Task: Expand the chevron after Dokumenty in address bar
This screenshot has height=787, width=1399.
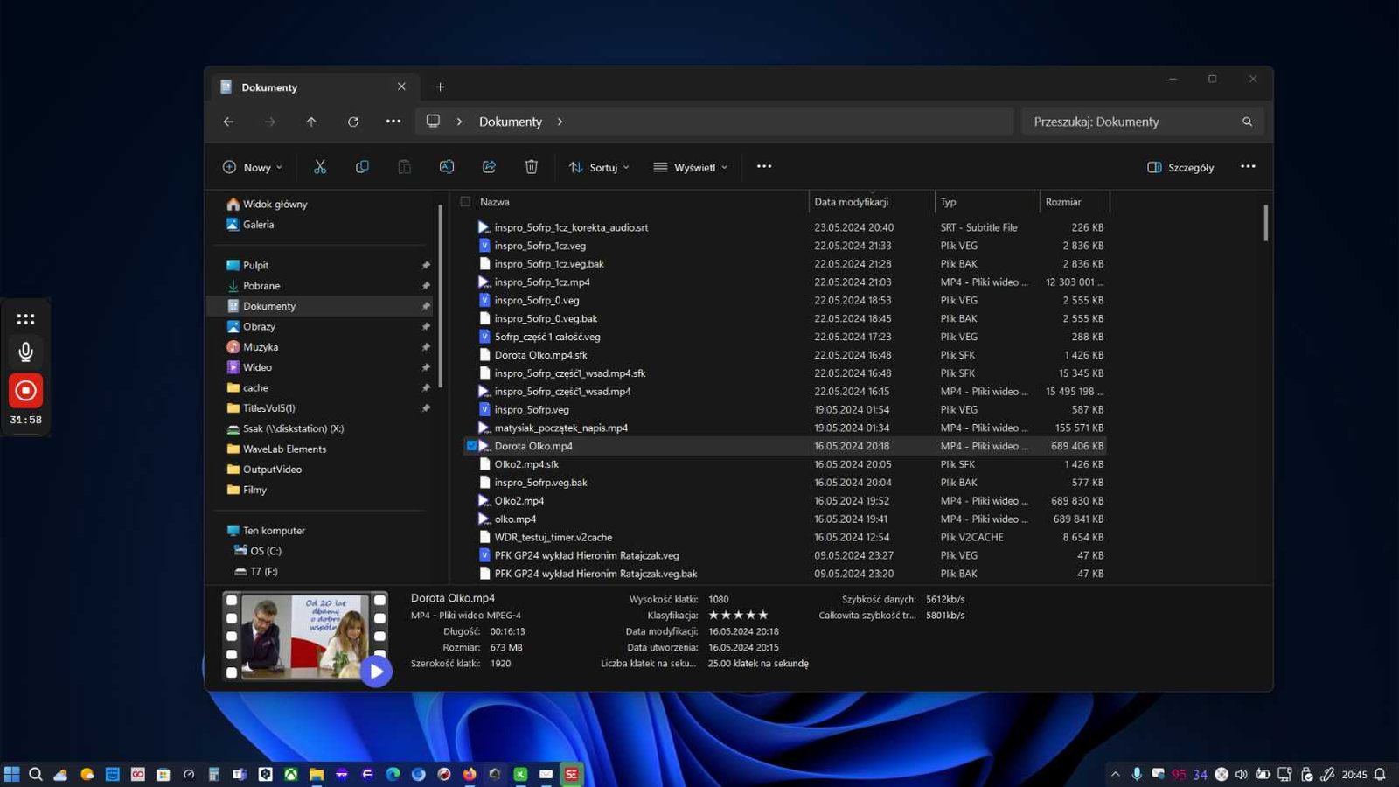Action: (560, 122)
